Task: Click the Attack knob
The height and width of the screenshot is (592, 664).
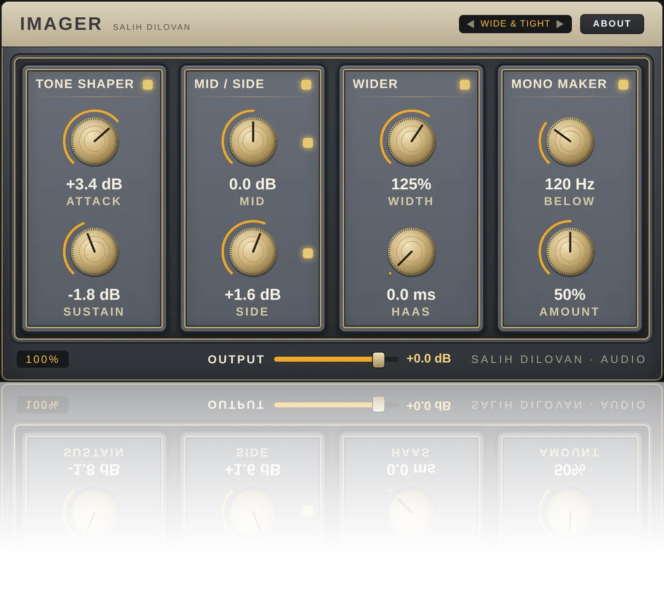Action: tap(94, 141)
